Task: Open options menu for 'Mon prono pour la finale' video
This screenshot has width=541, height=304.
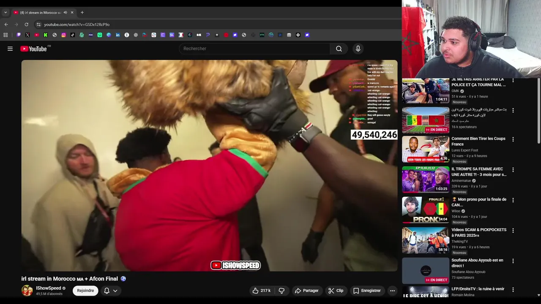Action: [x=513, y=200]
